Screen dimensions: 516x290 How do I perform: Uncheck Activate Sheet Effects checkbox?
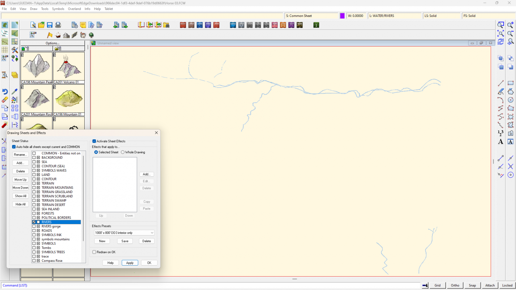[x=94, y=141]
